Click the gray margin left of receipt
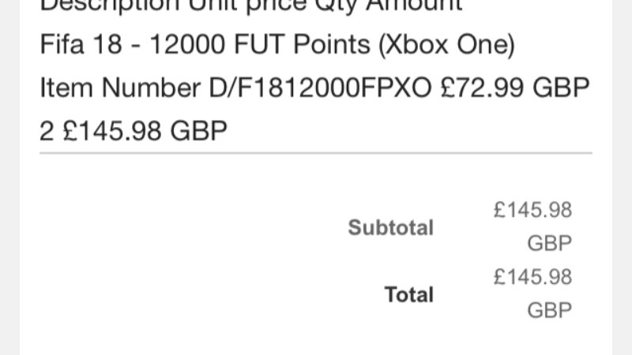632x355 pixels. tap(9, 177)
